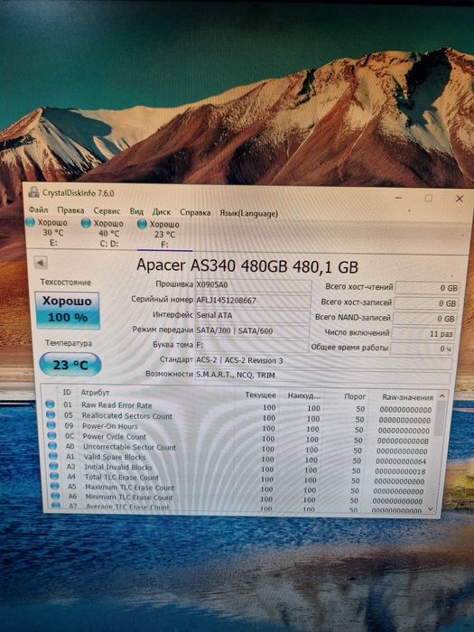474x632 pixels.
Task: Open the Язык(Language) menu
Action: [248, 213]
